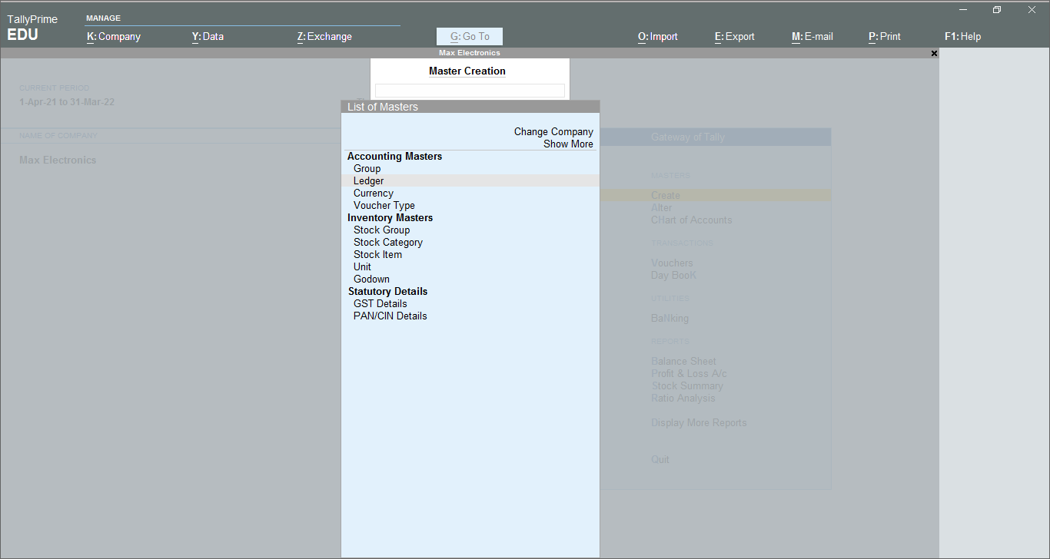Image resolution: width=1050 pixels, height=559 pixels.
Task: Open Balance Sheet report
Action: 683,361
